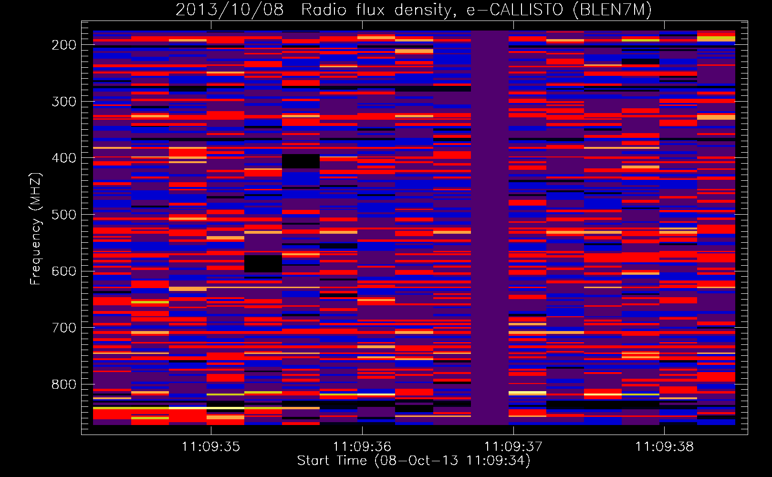Click the 11:09:36 time tick label
Image resolution: width=772 pixels, height=477 pixels.
tap(362, 447)
